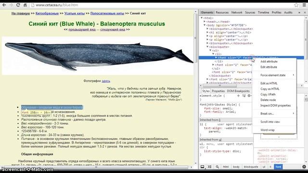Viewport: 308px width, 173px height.
Task: Select the html breadcrumb in DevTools footer
Action: [226, 167]
